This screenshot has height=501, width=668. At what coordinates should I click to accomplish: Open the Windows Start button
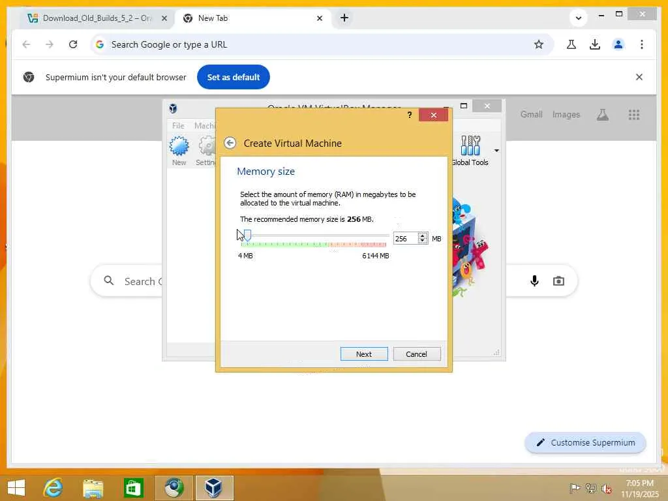pyautogui.click(x=16, y=488)
